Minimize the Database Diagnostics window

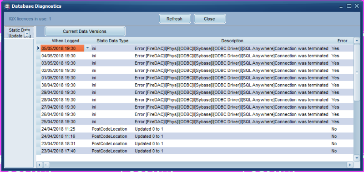point(341,6)
